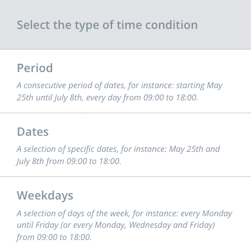Screen dimensions: 251x251
Task: Click 'starting May' in the Period description
Action: point(200,86)
